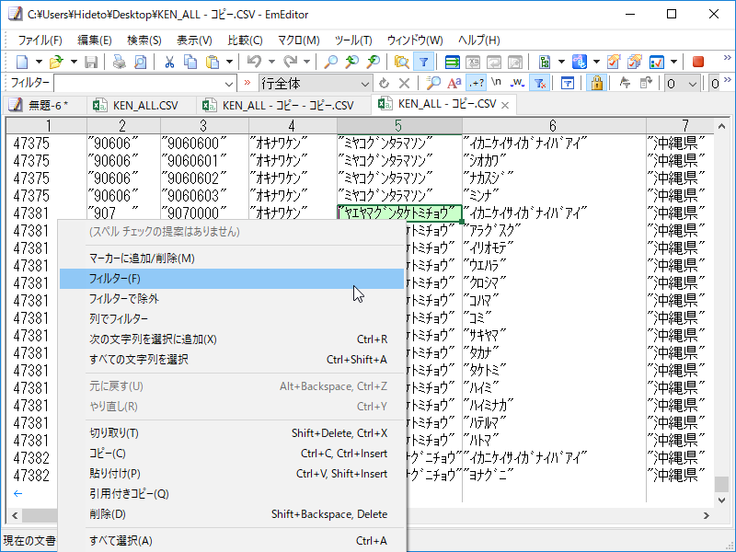Open the filter text combo box dropdown
The height and width of the screenshot is (552, 736).
tap(228, 84)
